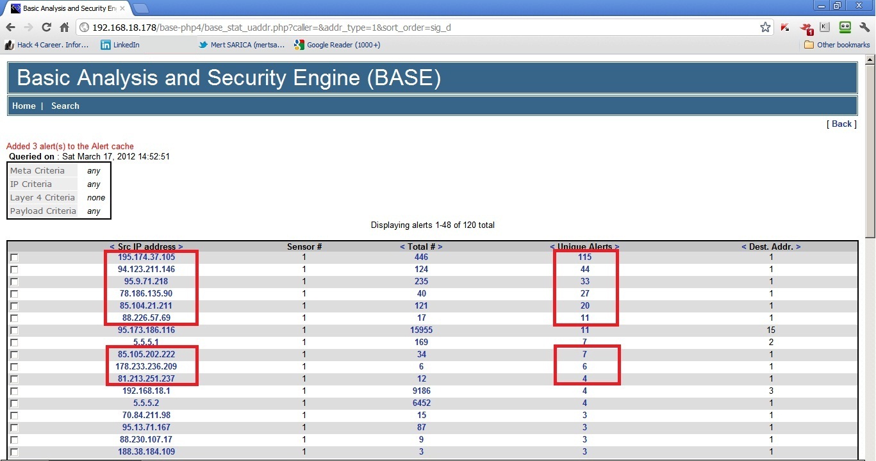
Task: Close the Basic Analysis and Security tab
Action: pos(122,8)
